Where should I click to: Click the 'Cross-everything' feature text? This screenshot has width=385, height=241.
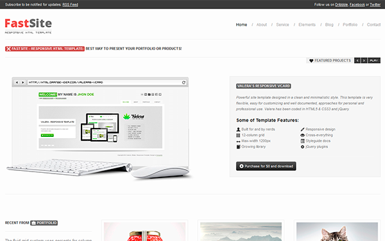click(319, 135)
